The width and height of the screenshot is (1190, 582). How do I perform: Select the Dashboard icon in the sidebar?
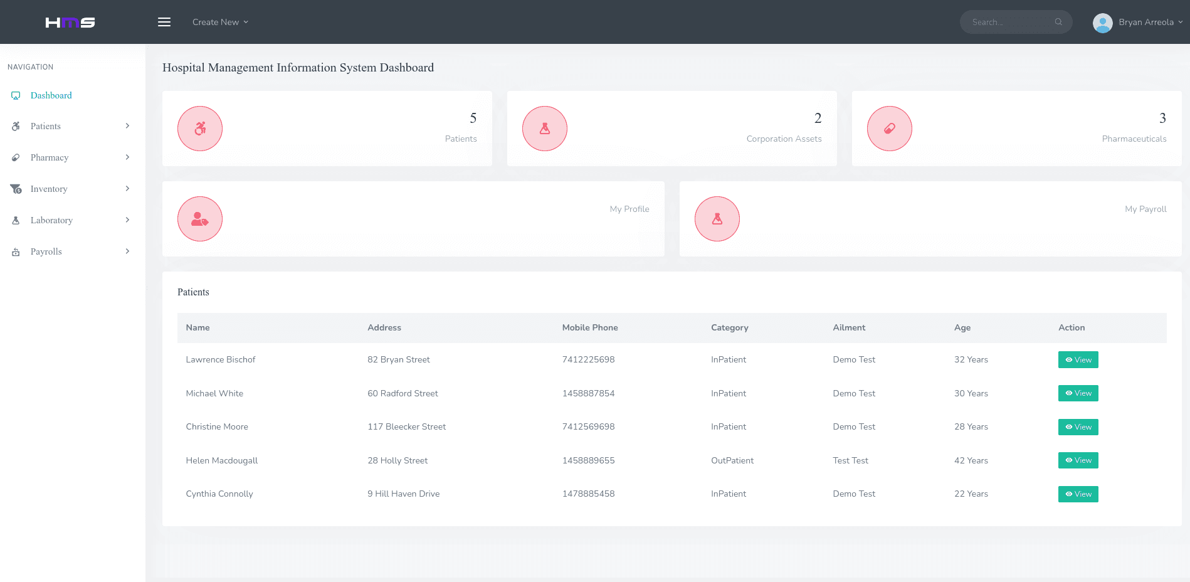point(16,95)
